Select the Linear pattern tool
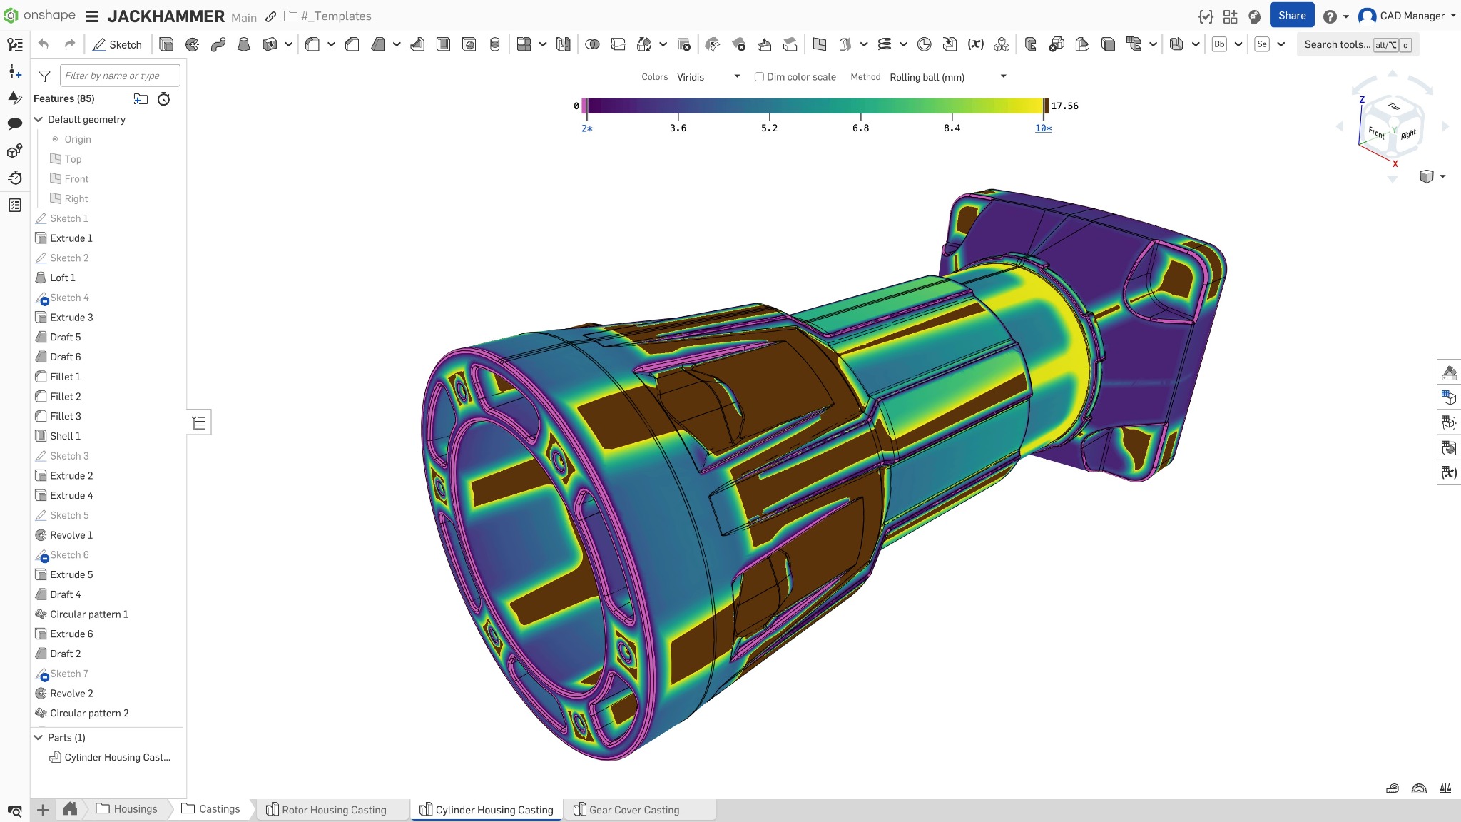Image resolution: width=1461 pixels, height=822 pixels. point(524,44)
